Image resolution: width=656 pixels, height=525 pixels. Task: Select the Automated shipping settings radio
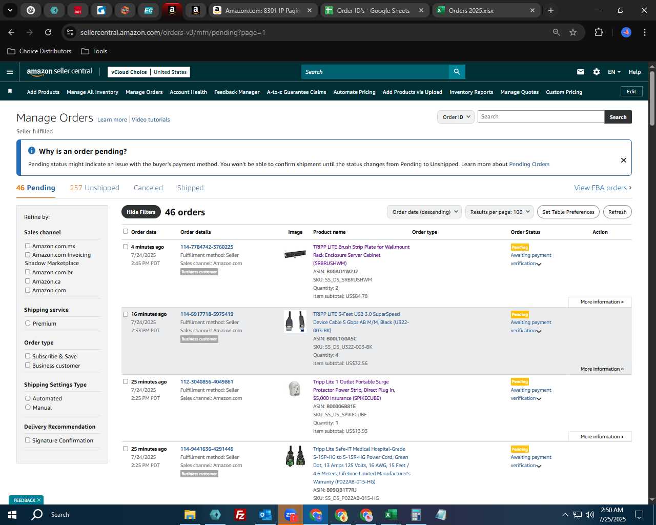(28, 398)
